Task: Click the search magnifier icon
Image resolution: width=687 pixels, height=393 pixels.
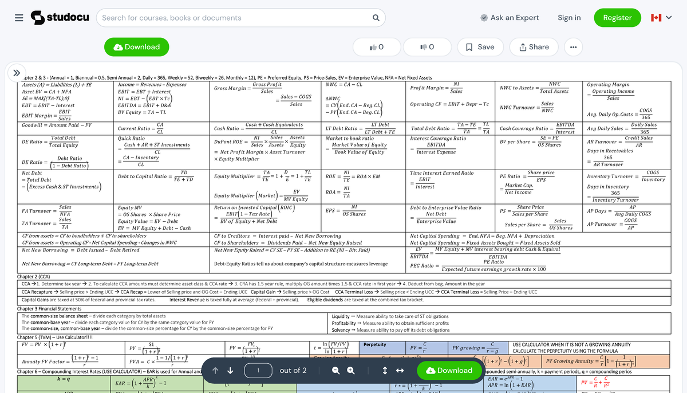Action: (x=376, y=17)
